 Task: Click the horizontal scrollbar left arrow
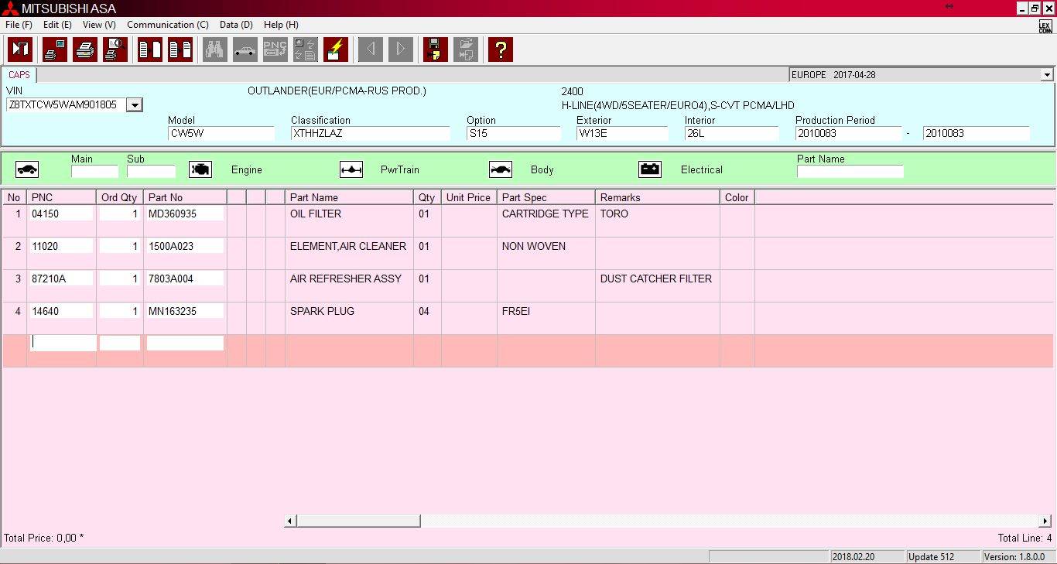[x=290, y=521]
